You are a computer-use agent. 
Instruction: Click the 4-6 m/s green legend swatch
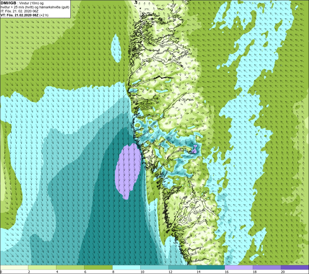[x=70, y=267]
